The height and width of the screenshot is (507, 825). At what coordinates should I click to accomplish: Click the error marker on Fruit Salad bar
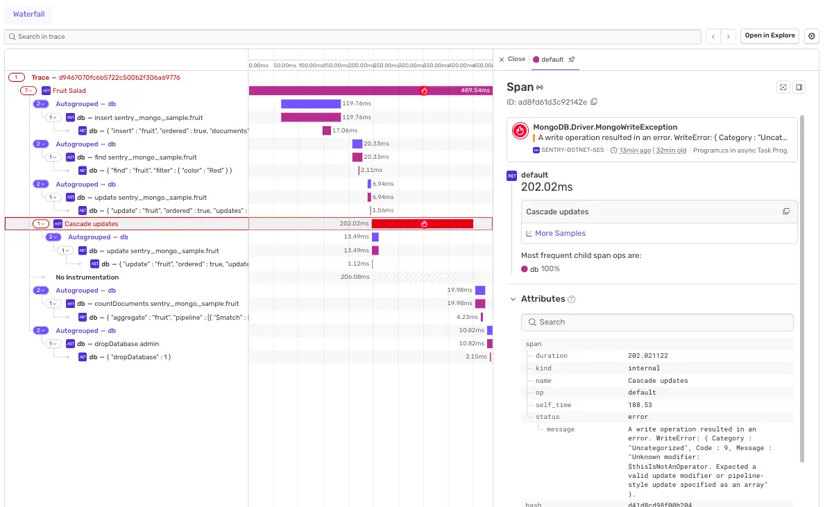pos(424,90)
